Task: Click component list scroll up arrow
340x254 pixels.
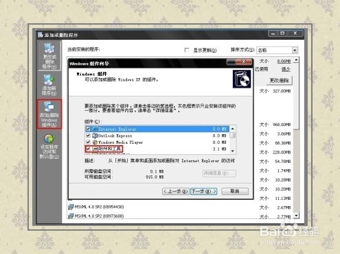Action: (233, 129)
